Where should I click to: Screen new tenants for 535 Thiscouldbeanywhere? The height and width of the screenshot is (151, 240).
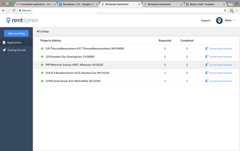(219, 49)
